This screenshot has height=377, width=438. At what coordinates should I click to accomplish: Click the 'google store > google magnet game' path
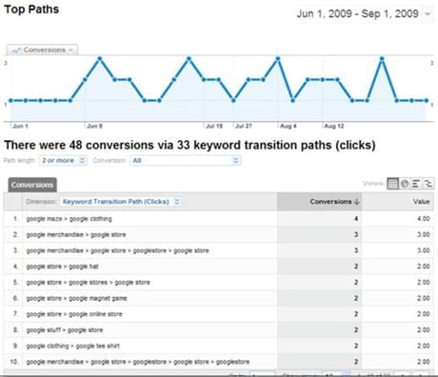[76, 298]
